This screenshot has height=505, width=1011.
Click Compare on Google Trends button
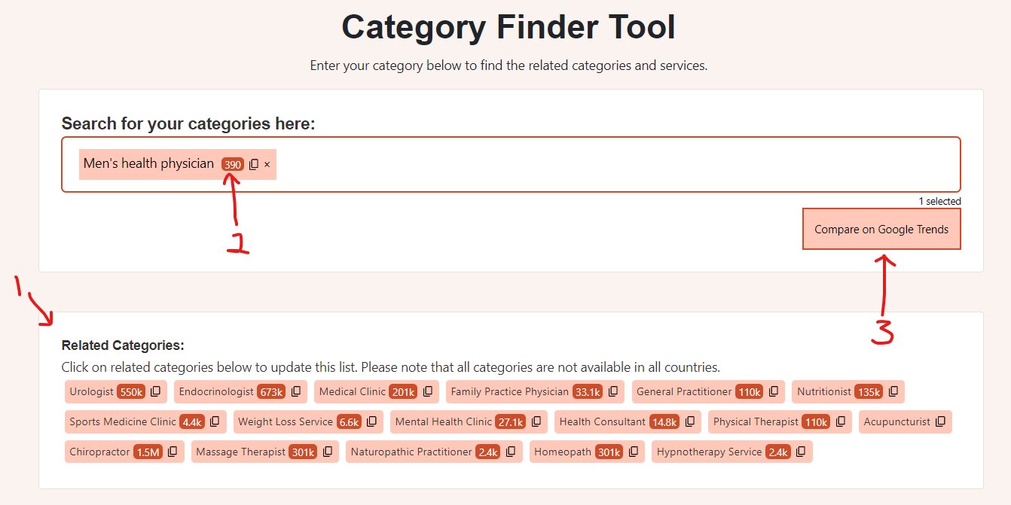pyautogui.click(x=881, y=230)
